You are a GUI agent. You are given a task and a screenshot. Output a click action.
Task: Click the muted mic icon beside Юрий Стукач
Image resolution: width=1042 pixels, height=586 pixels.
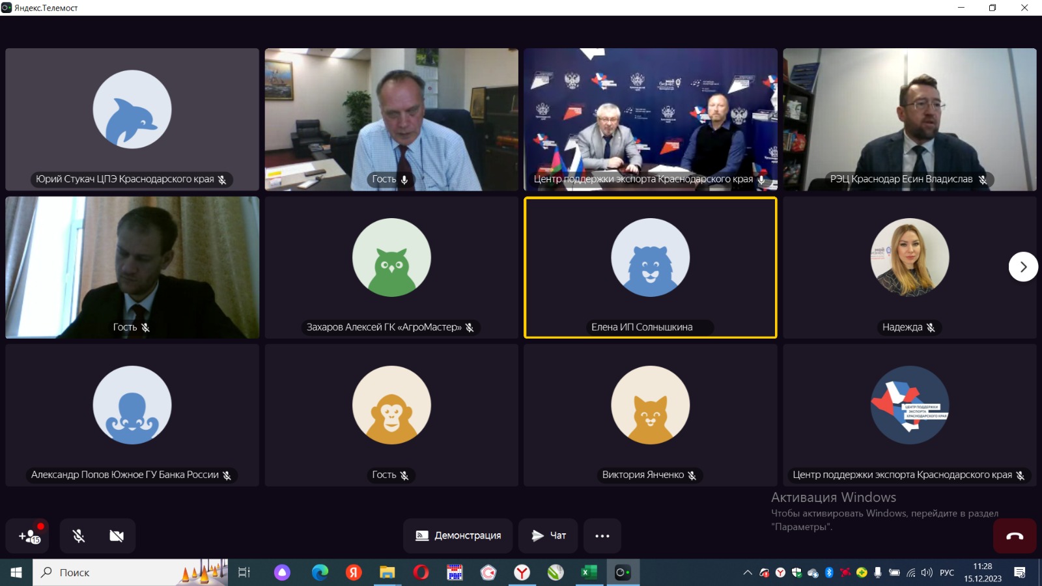point(222,180)
